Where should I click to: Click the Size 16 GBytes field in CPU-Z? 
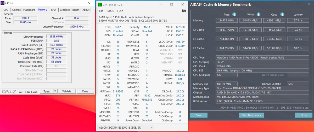coord(25,22)
